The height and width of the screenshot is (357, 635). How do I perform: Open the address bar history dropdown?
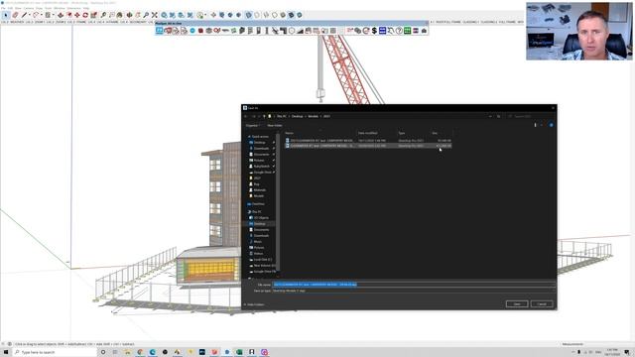click(x=490, y=116)
